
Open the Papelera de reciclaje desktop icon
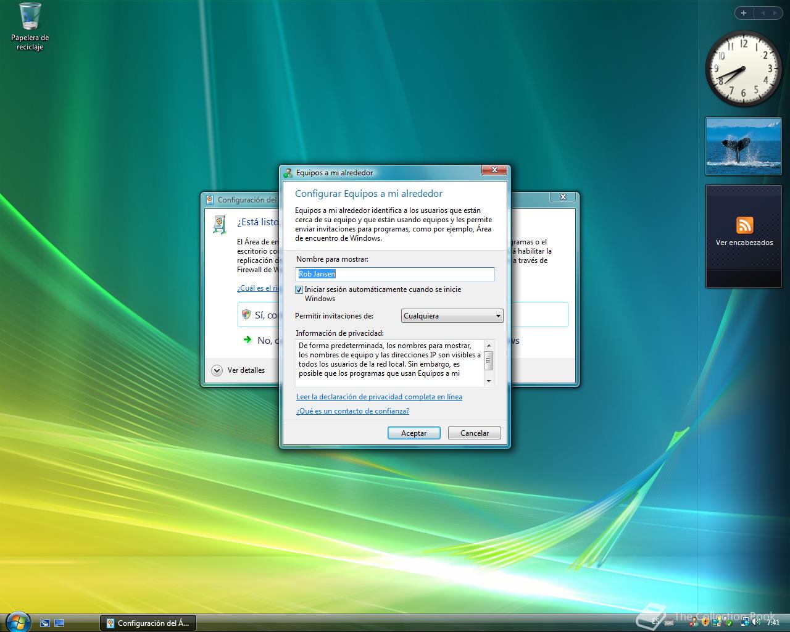[x=30, y=27]
